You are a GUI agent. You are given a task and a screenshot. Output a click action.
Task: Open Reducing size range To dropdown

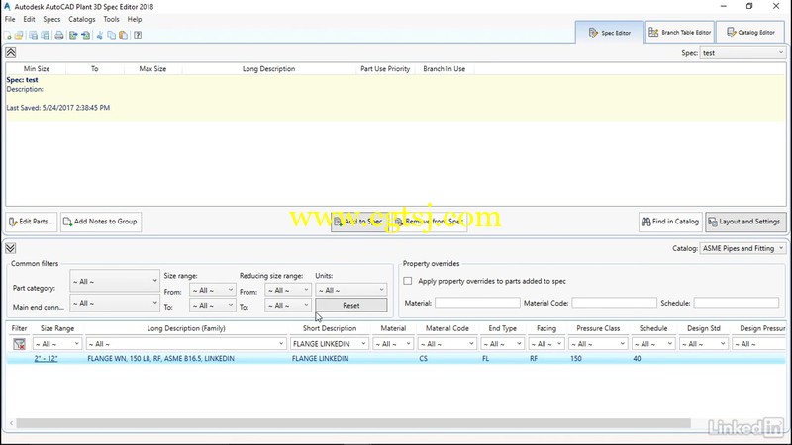point(288,306)
